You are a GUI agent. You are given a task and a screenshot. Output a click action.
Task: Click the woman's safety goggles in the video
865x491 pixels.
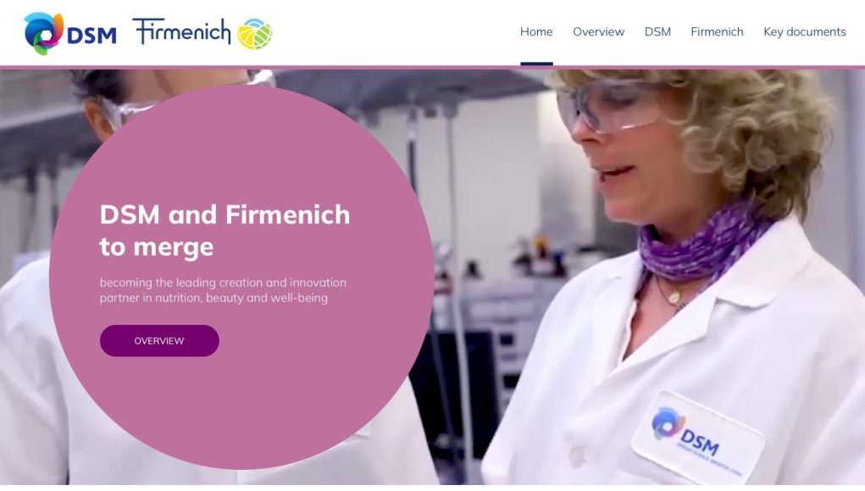pos(610,107)
